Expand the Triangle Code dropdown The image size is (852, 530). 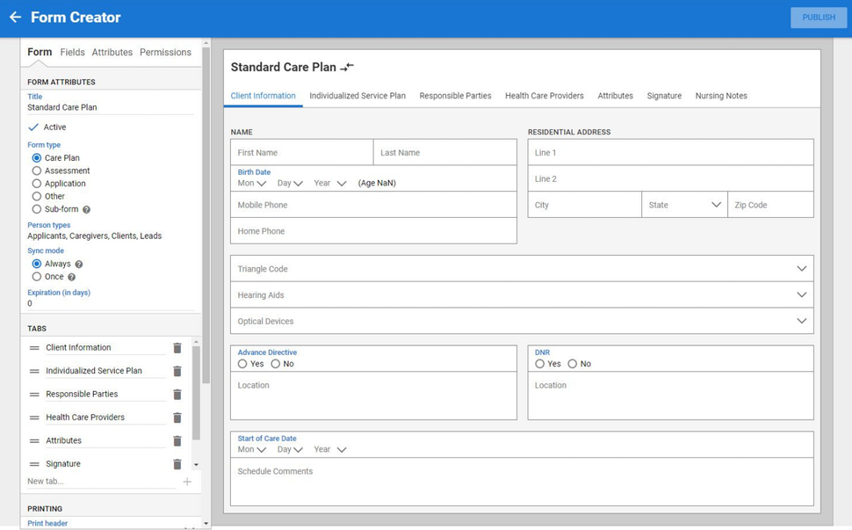(x=801, y=269)
